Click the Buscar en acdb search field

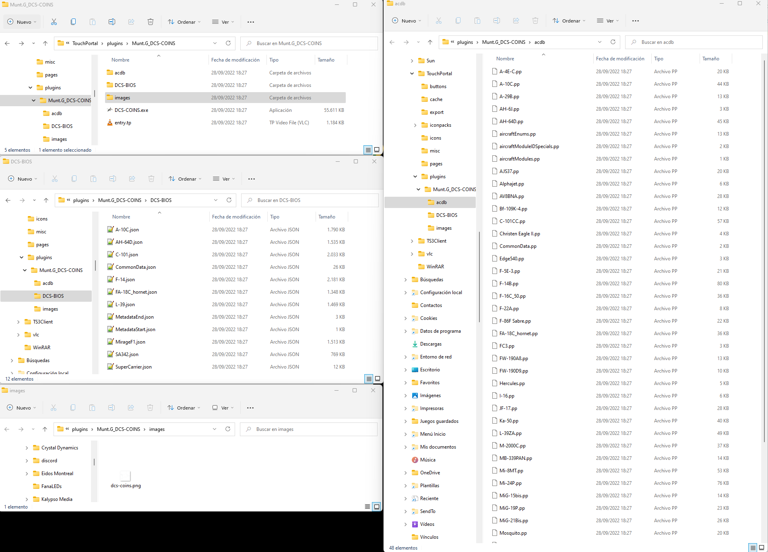click(x=694, y=42)
